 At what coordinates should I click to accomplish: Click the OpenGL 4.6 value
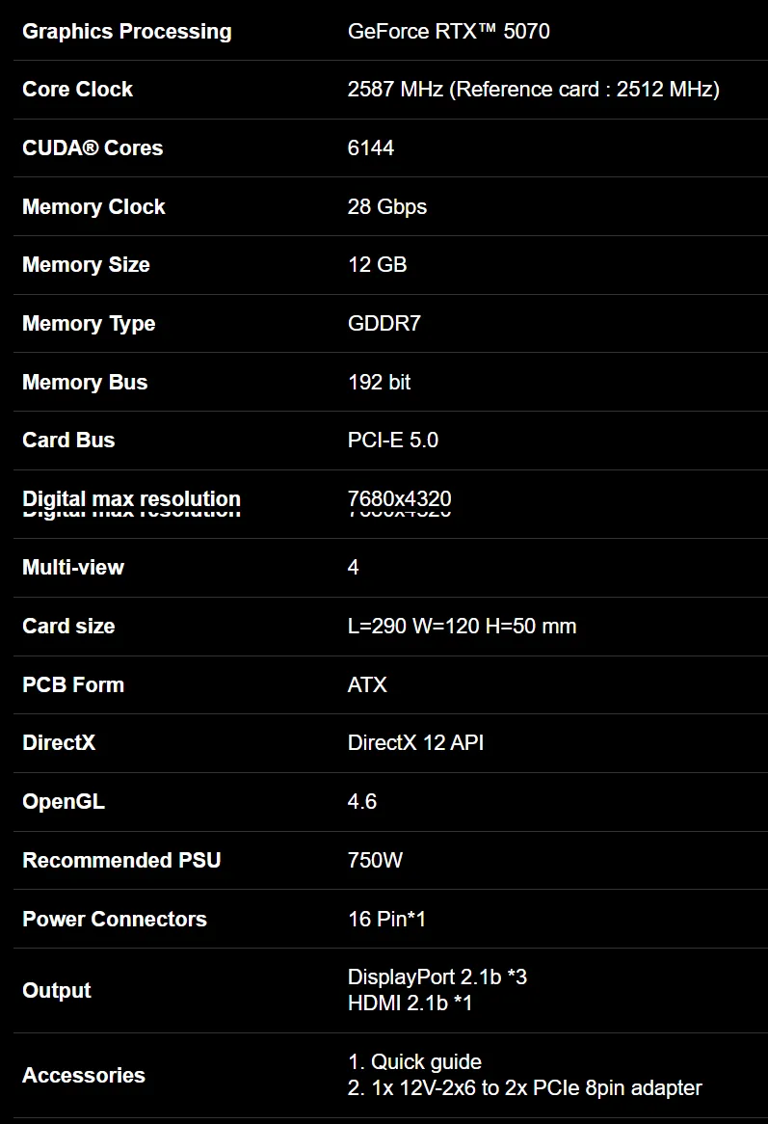361,801
